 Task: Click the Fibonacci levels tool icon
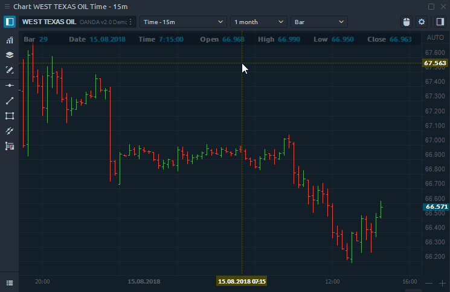click(x=9, y=146)
